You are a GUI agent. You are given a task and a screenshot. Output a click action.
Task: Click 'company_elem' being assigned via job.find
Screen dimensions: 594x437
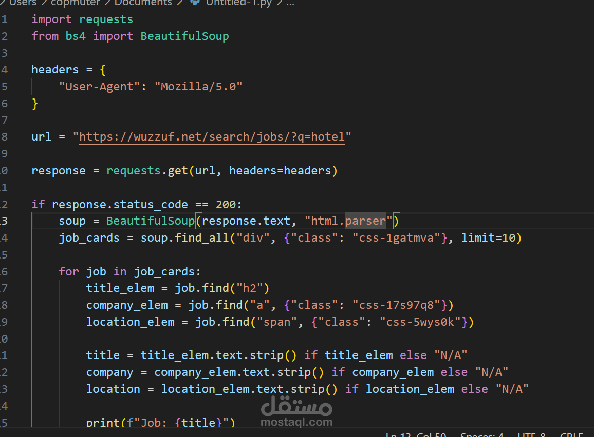click(127, 305)
